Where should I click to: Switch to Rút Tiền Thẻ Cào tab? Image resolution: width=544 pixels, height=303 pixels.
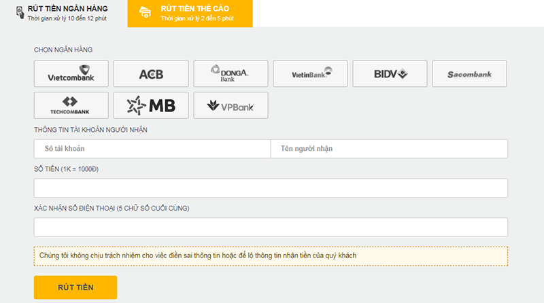click(190, 14)
